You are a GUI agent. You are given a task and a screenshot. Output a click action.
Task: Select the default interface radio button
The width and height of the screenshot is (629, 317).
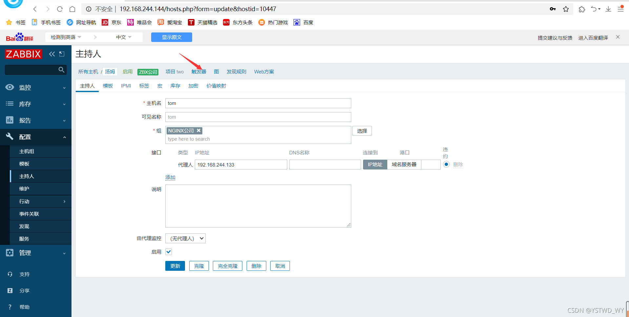click(x=446, y=164)
